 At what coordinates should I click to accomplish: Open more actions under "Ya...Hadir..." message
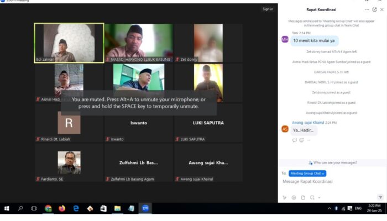(308, 140)
